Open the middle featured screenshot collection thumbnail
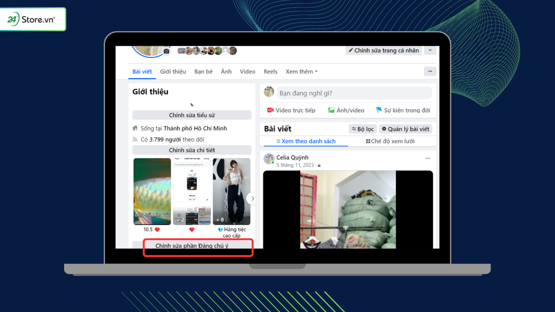Image resolution: width=555 pixels, height=312 pixels. 192,191
